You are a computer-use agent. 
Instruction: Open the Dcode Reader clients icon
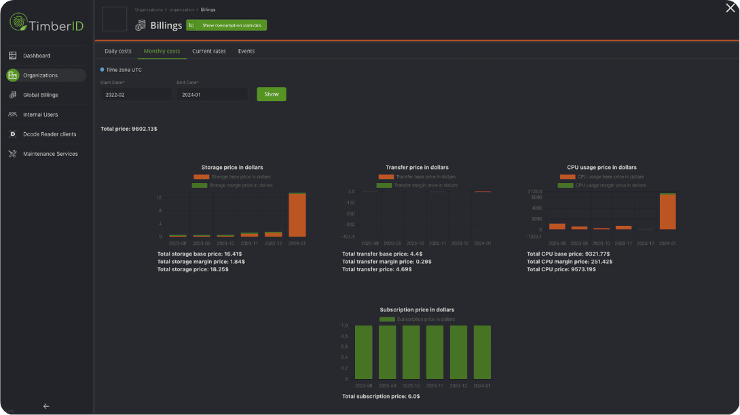[13, 134]
